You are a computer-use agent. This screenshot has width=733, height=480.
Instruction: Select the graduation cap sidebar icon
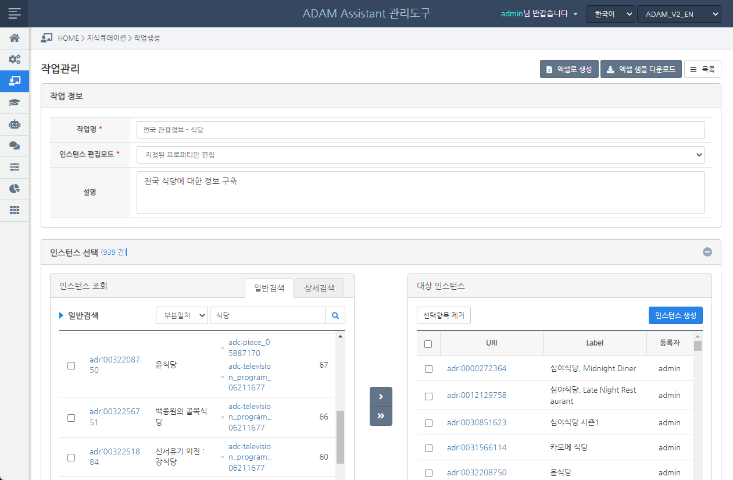click(15, 102)
